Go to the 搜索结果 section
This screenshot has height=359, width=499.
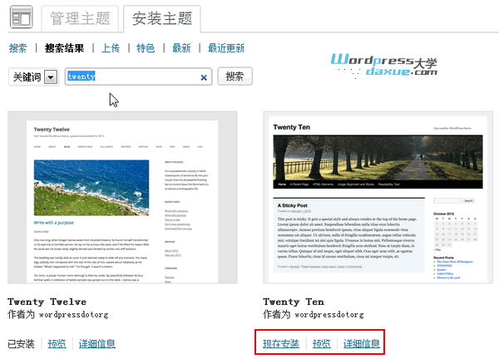pyautogui.click(x=64, y=48)
